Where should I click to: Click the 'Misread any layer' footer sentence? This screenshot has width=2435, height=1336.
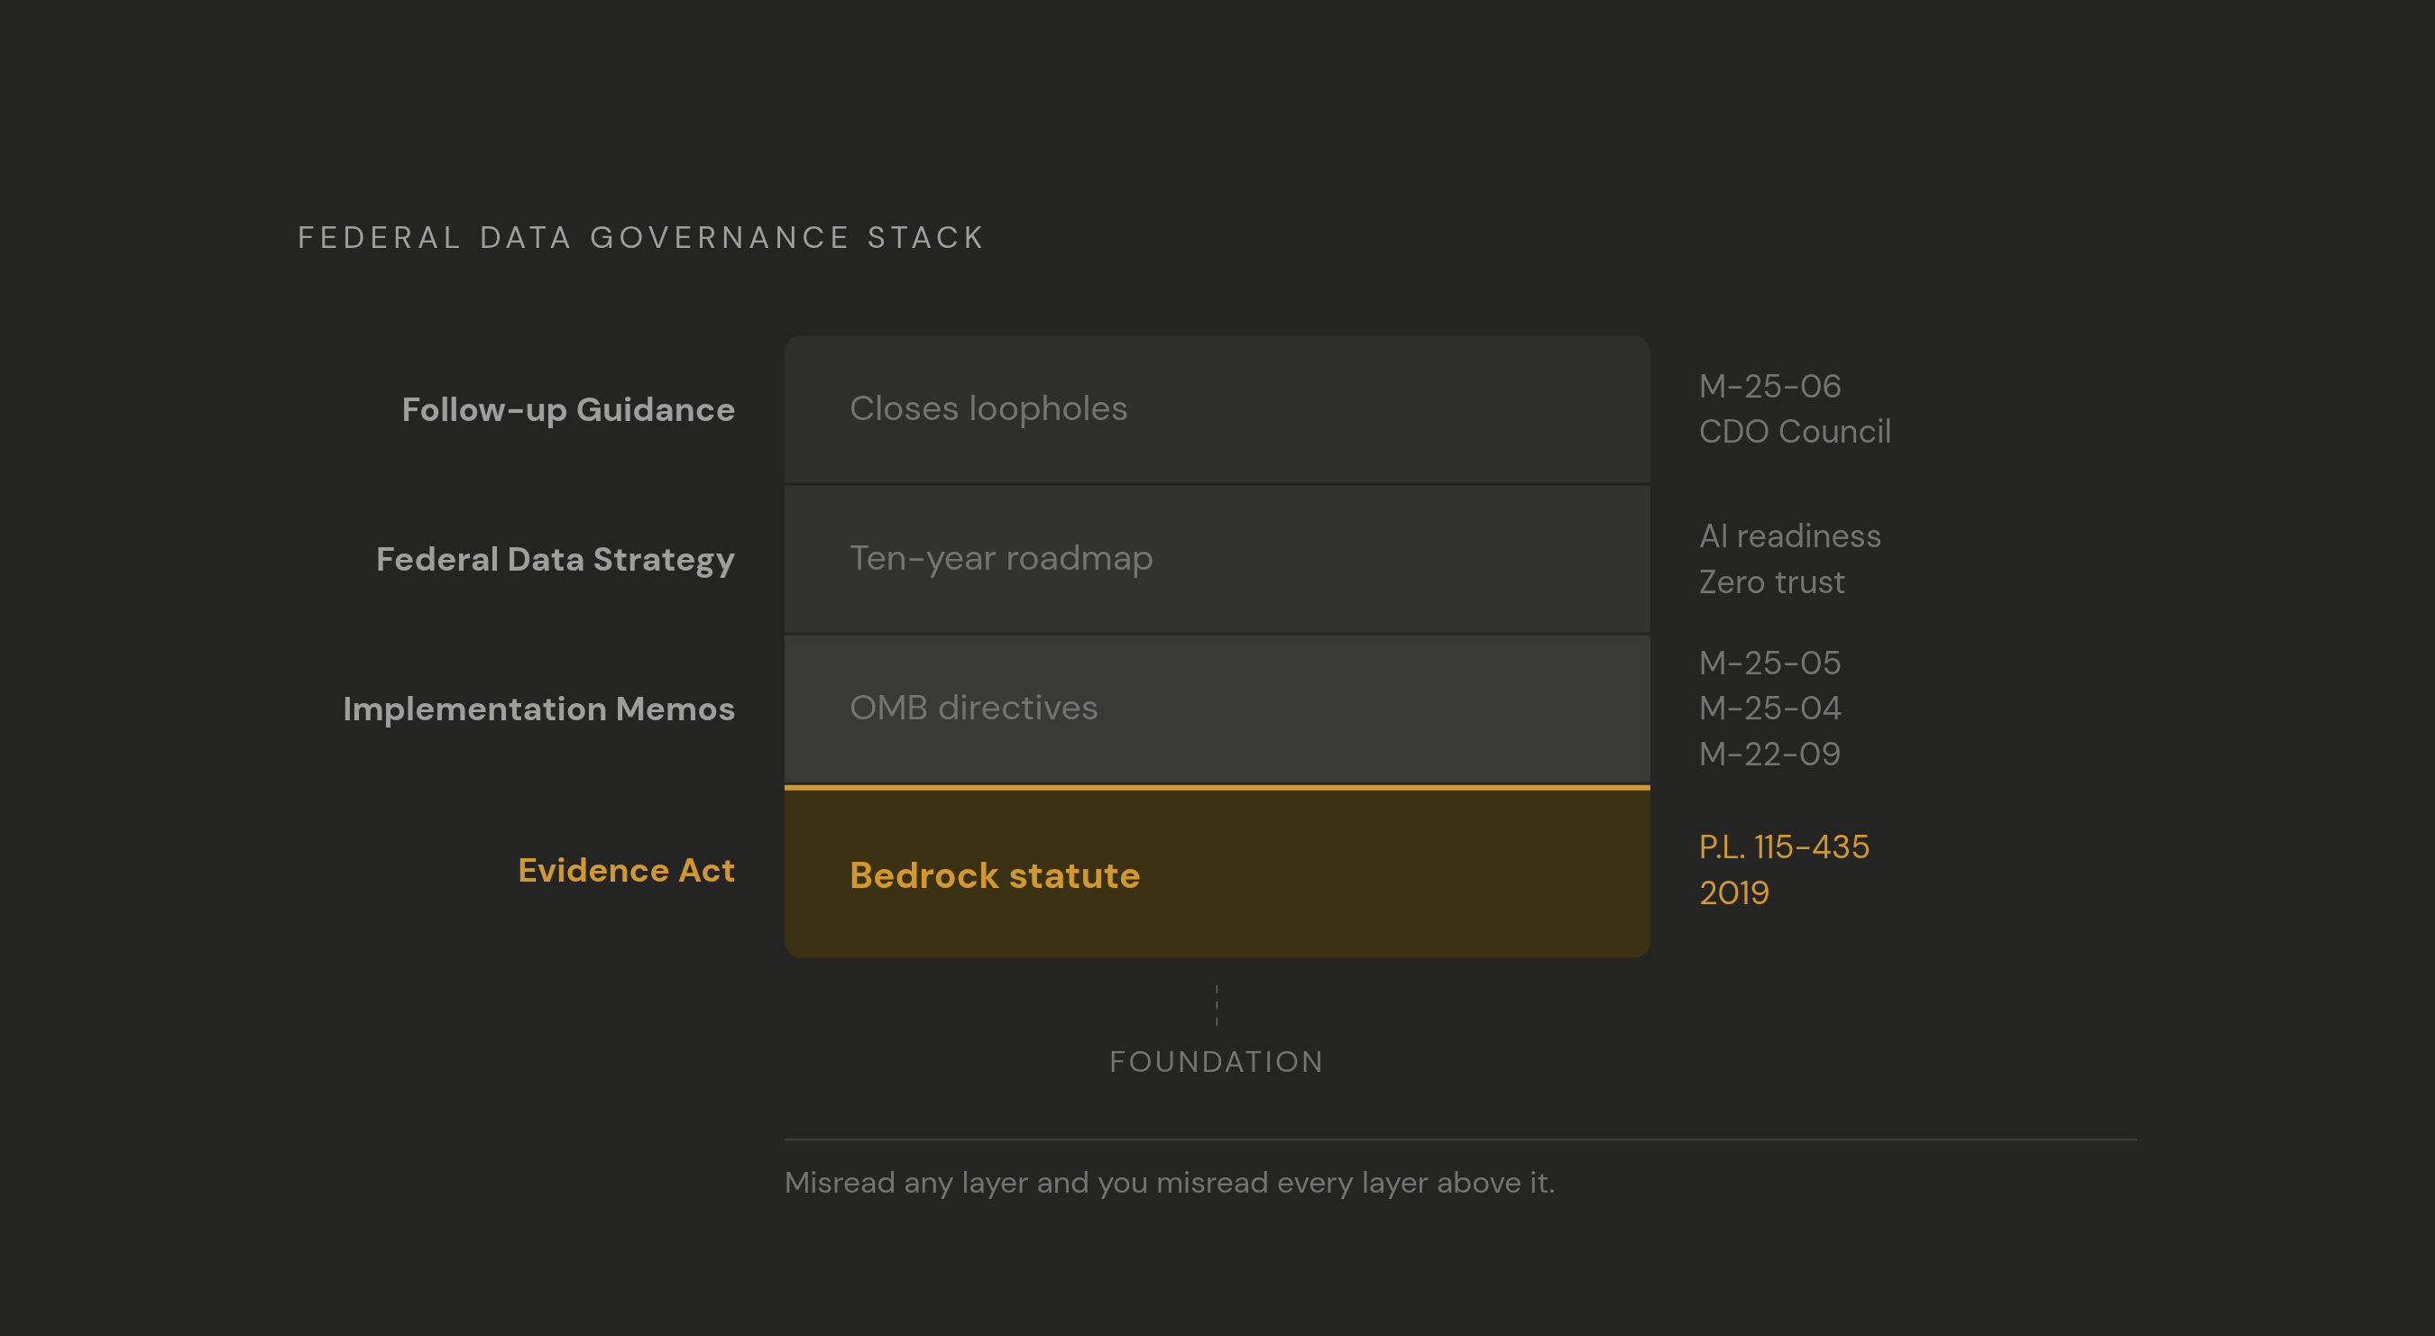[x=1170, y=1183]
